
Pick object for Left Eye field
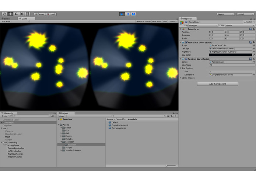[x=254, y=49]
